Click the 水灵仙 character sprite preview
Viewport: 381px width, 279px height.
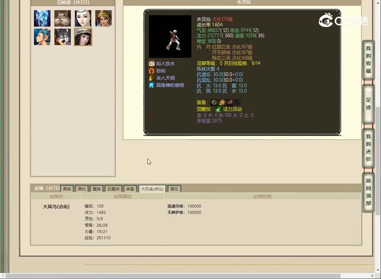coord(170,36)
